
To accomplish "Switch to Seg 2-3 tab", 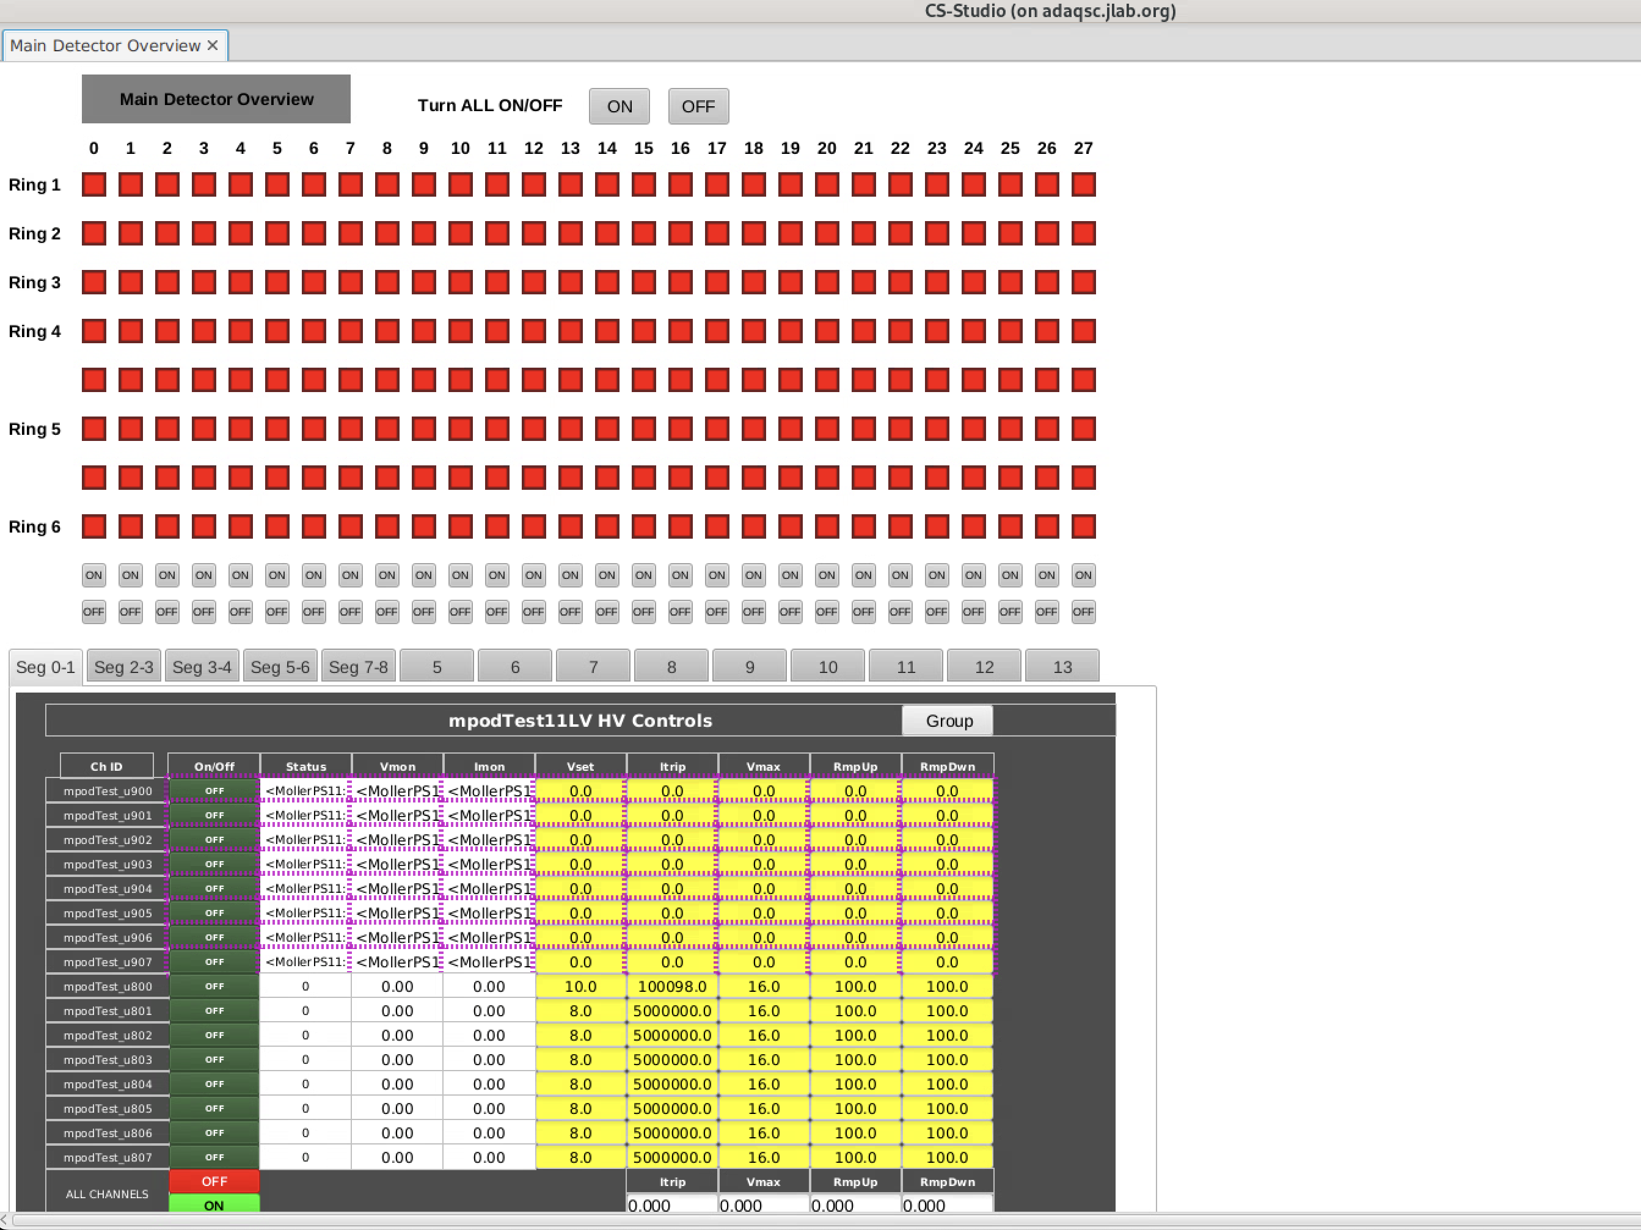I will 124,666.
